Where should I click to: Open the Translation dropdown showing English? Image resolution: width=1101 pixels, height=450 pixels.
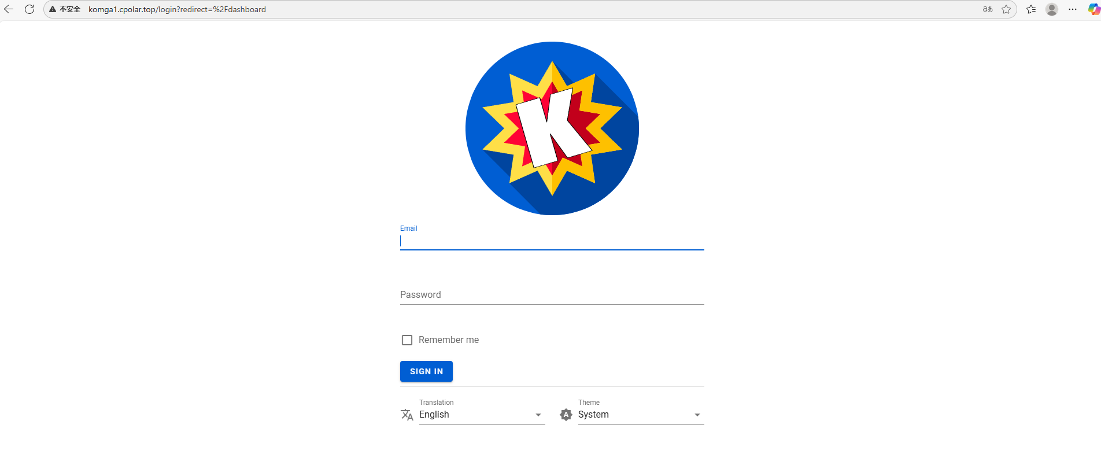482,415
